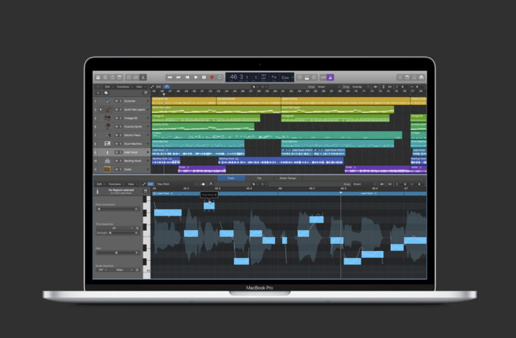Open the Scale Quantize Off dropdown
516x338 pixels.
pos(102,270)
